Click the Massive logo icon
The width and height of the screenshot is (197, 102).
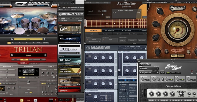88,48
